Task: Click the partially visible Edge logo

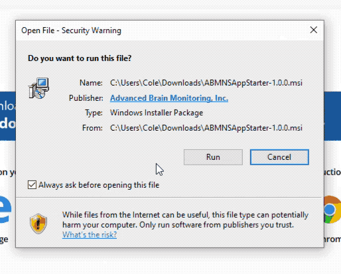Action: pos(6,209)
